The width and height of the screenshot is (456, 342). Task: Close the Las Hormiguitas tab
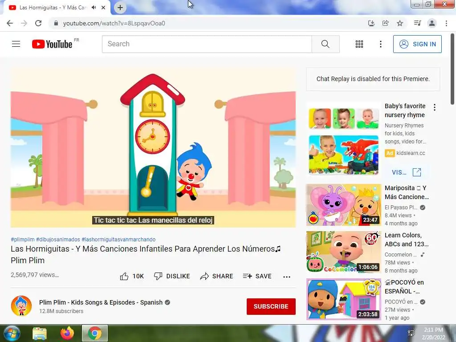tap(103, 8)
